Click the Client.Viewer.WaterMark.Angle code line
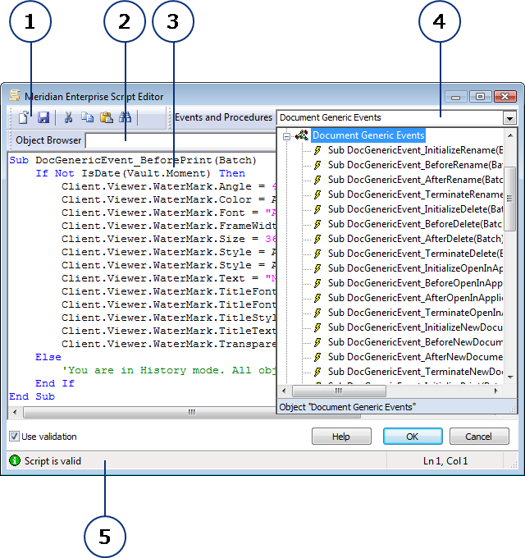The height and width of the screenshot is (558, 525). pyautogui.click(x=169, y=187)
